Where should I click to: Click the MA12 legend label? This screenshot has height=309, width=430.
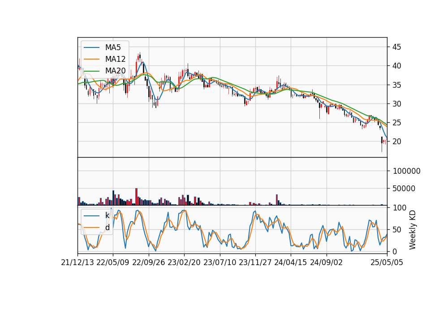[115, 59]
